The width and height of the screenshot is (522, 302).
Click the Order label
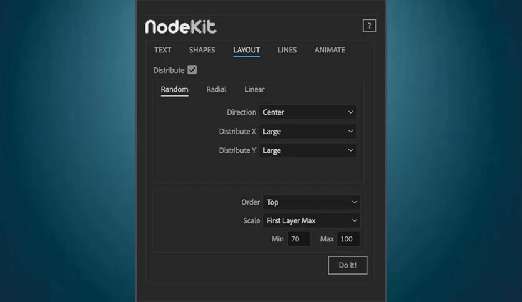[x=250, y=202]
